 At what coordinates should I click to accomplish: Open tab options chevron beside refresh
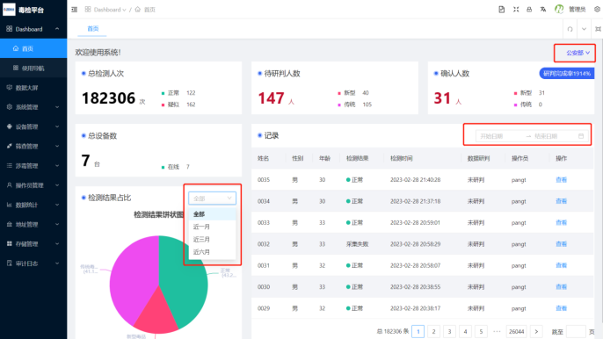584,29
